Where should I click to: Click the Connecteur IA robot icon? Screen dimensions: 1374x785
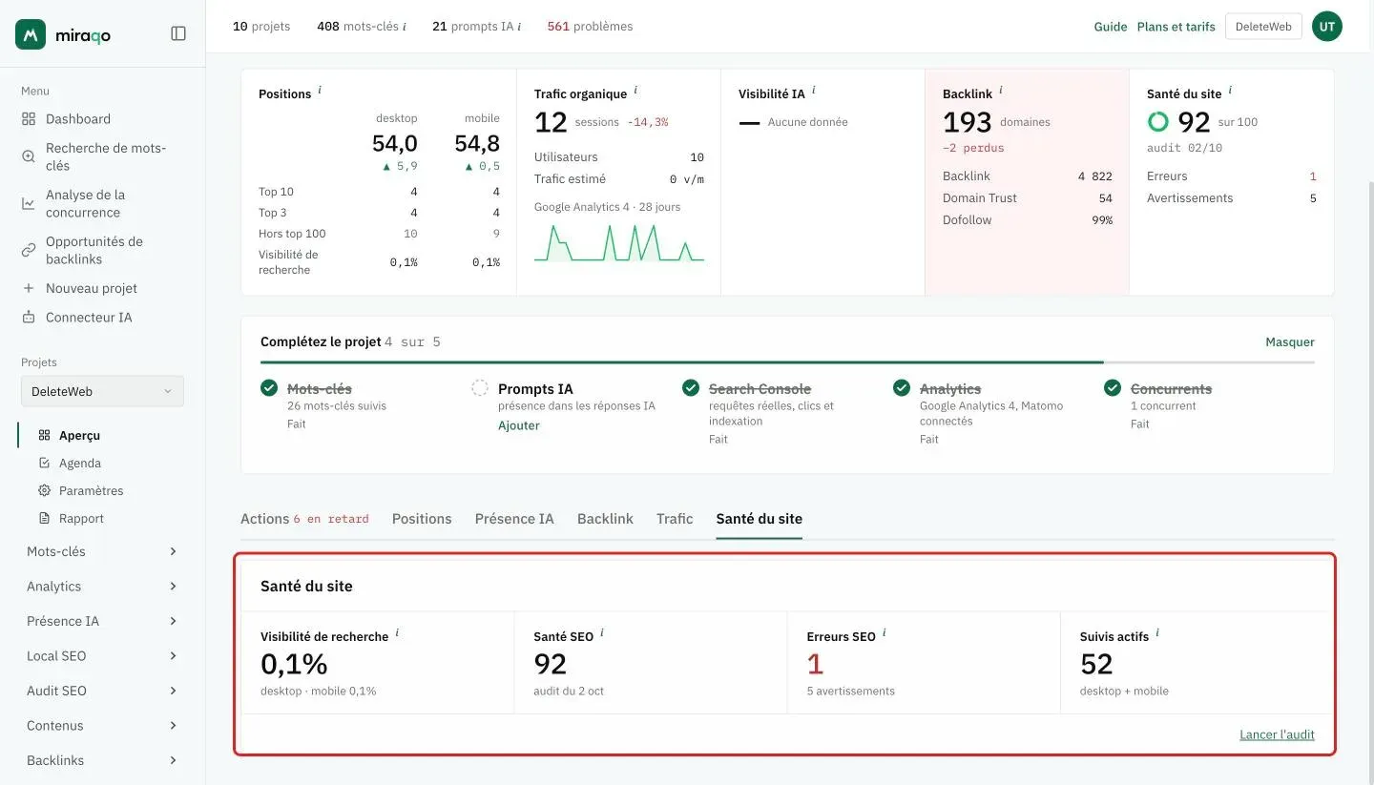(29, 317)
